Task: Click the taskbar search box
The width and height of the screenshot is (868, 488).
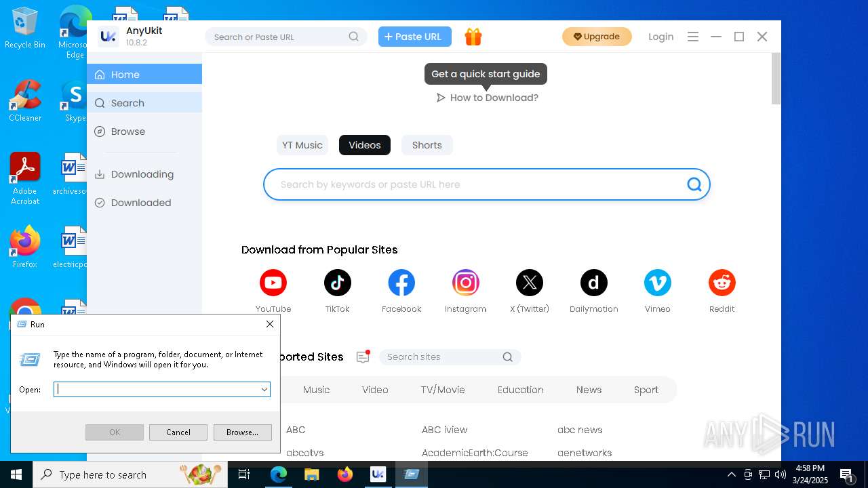Action: 130,474
